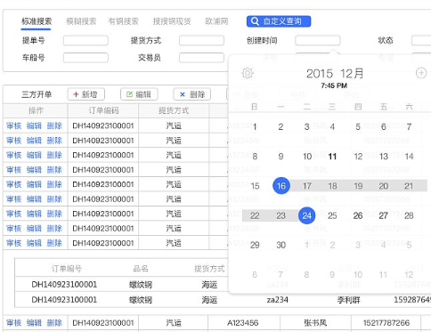Image resolution: width=431 pixels, height=332 pixels.
Task: Click the 2015 12月 calendar header
Action: tap(335, 74)
